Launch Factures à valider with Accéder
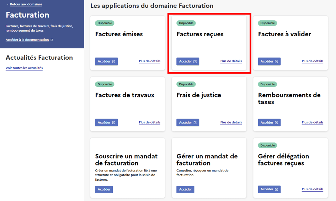 pyautogui.click(x=269, y=62)
